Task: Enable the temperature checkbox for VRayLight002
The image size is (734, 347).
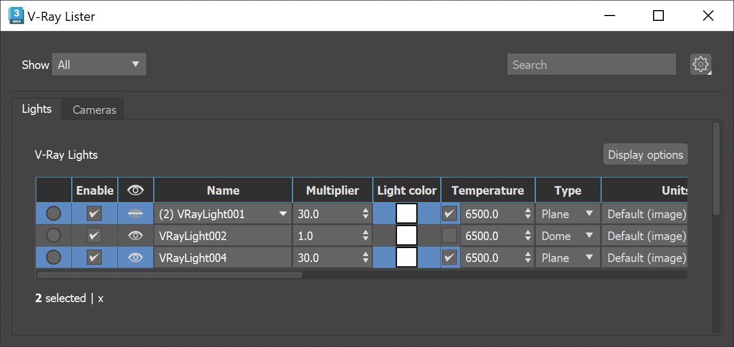Action: (450, 235)
